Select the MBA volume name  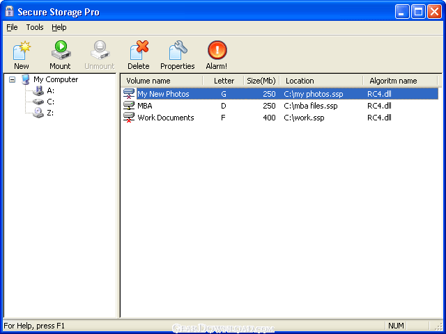coord(145,106)
